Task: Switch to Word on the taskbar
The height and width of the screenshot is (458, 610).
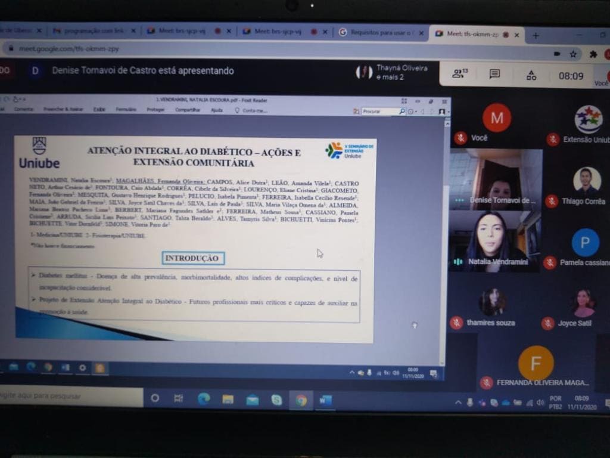Action: 325,400
